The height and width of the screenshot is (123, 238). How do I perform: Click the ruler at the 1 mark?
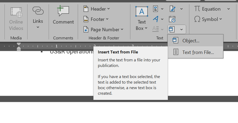pyautogui.click(x=57, y=46)
